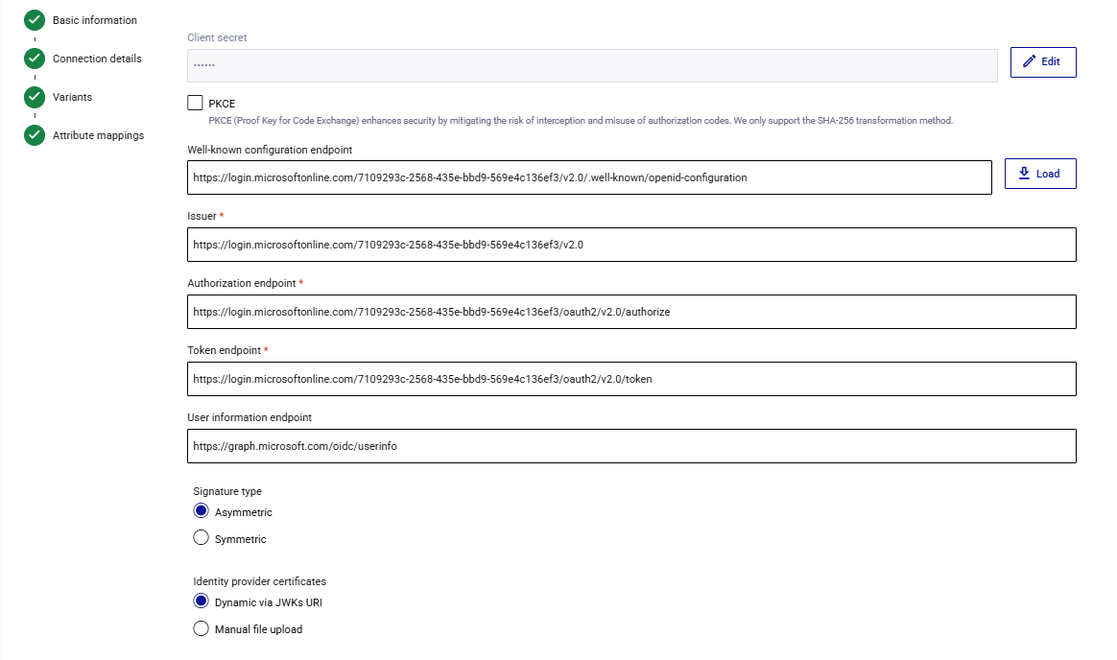Focus the Client secret field
Screen dimensions: 1117x660
(x=592, y=65)
